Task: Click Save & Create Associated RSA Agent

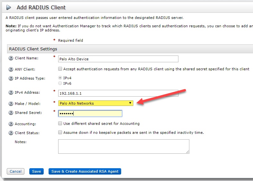Action: tap(85, 171)
